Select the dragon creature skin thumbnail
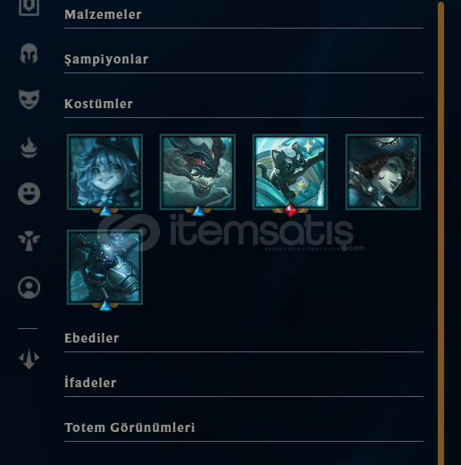Image resolution: width=461 pixels, height=465 pixels. coord(197,172)
